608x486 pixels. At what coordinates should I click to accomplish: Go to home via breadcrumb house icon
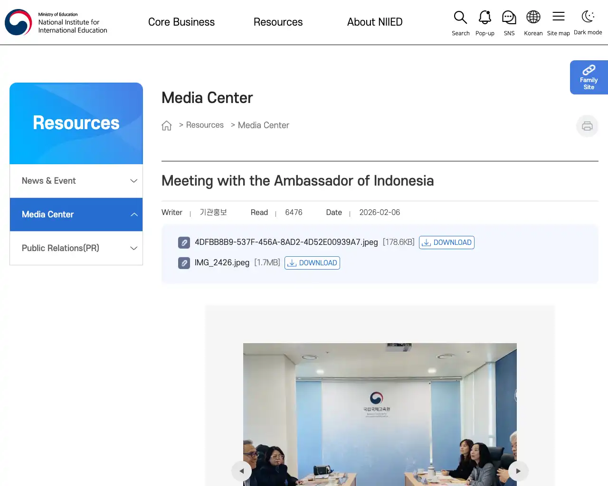tap(166, 125)
